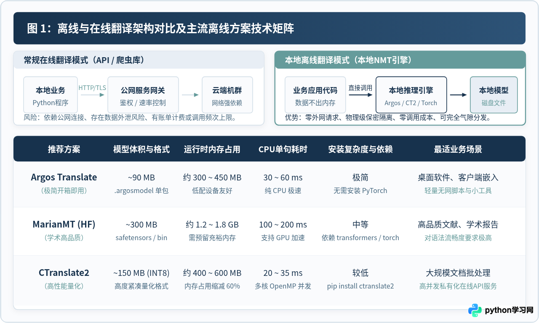Click the 本地模型 磁盘文件 box
Screen dimensions: 539x323
pyautogui.click(x=494, y=95)
